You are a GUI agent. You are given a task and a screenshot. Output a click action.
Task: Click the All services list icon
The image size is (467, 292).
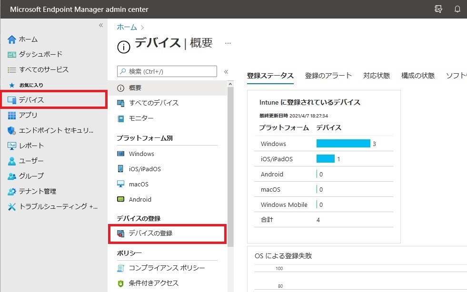[11, 70]
